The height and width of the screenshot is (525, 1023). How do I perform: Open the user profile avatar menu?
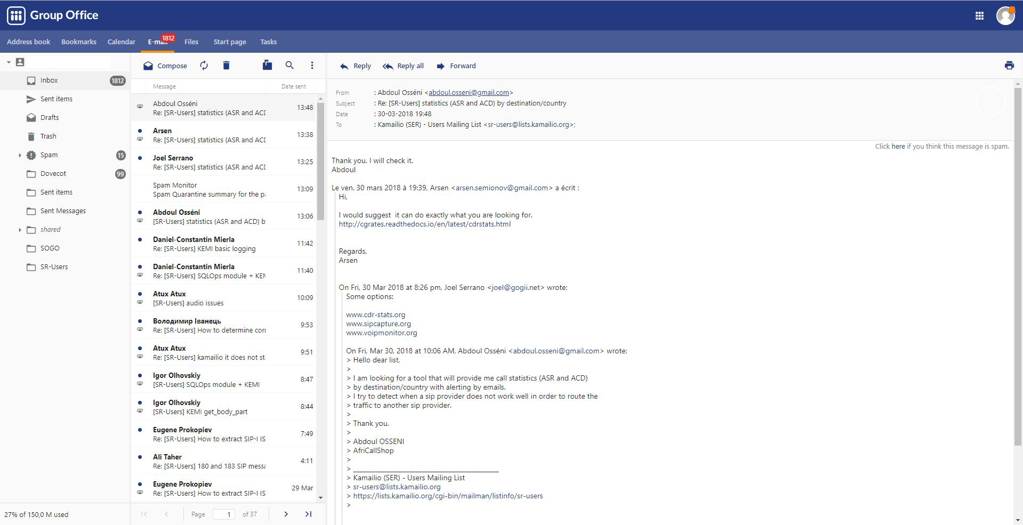point(1005,15)
